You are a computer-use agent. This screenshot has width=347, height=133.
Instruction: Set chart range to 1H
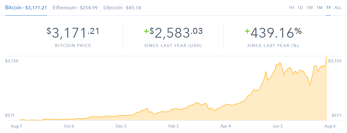click(291, 8)
